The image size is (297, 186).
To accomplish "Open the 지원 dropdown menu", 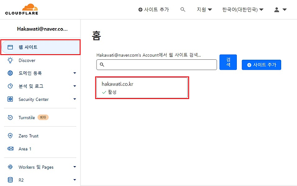I will coord(204,9).
